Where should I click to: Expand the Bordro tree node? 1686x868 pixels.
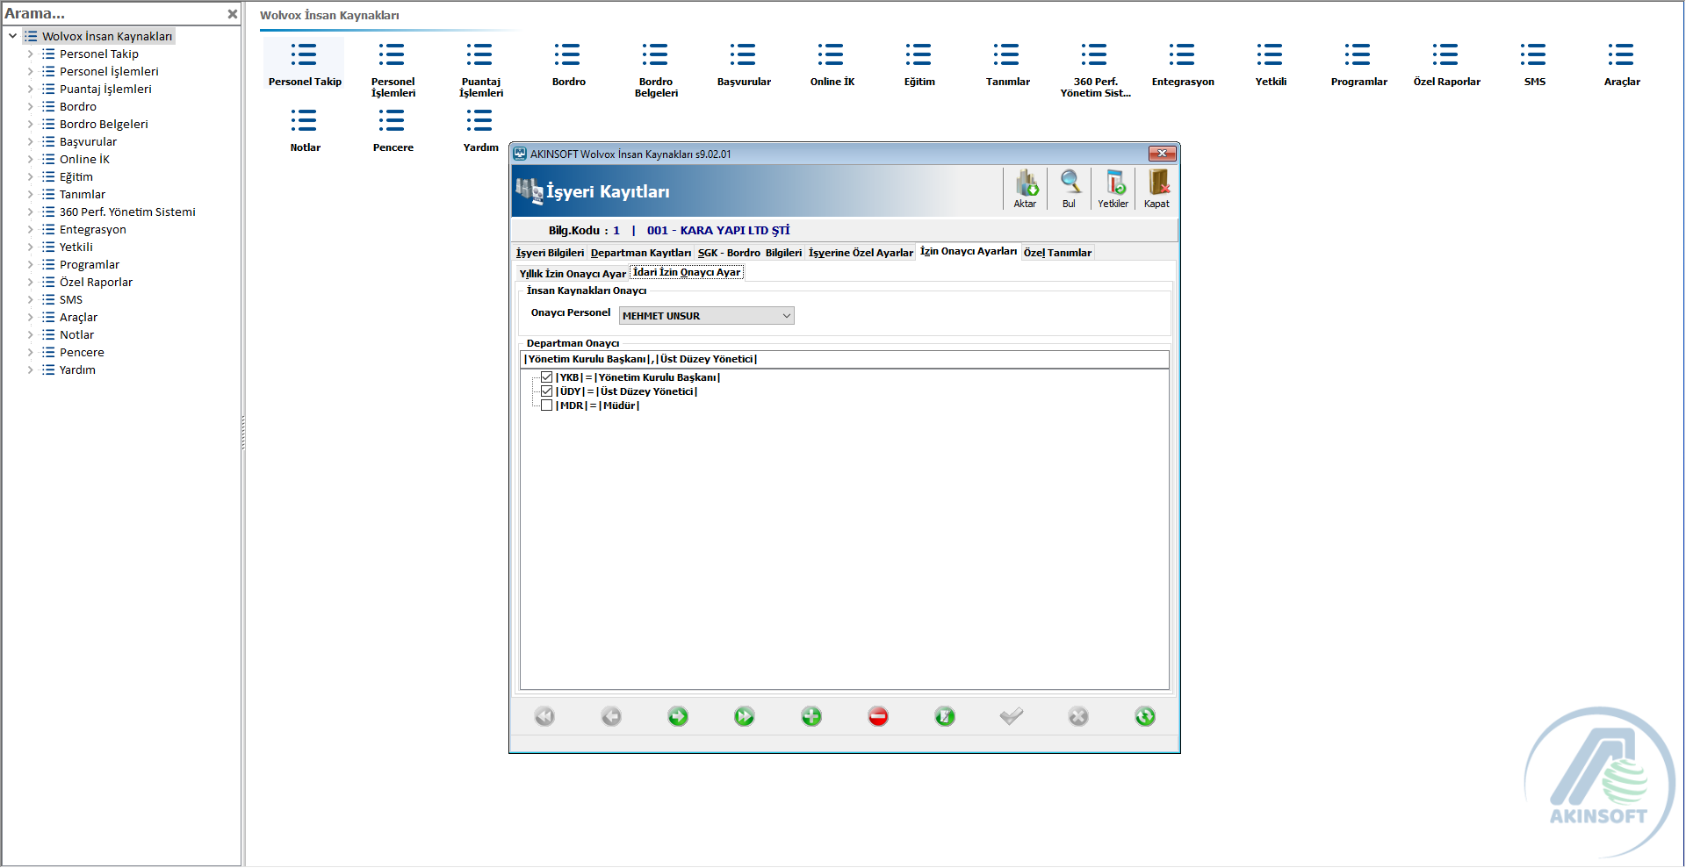30,106
